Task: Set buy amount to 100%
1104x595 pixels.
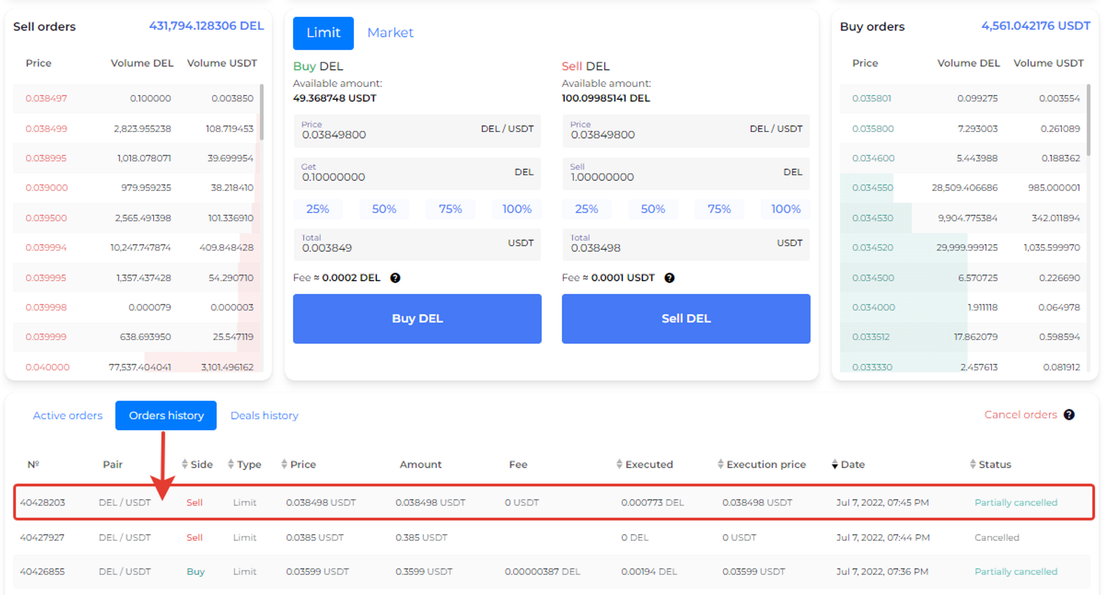Action: point(517,209)
